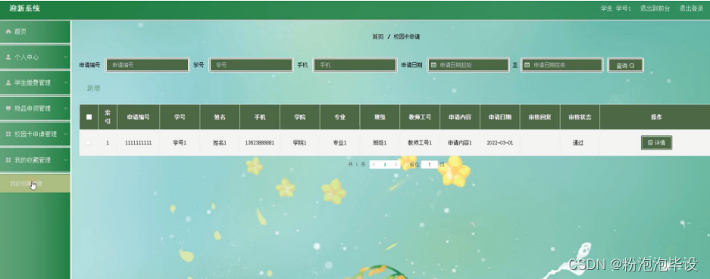Click the 审核状态 column header
Image resolution: width=710 pixels, height=279 pixels.
(x=580, y=117)
